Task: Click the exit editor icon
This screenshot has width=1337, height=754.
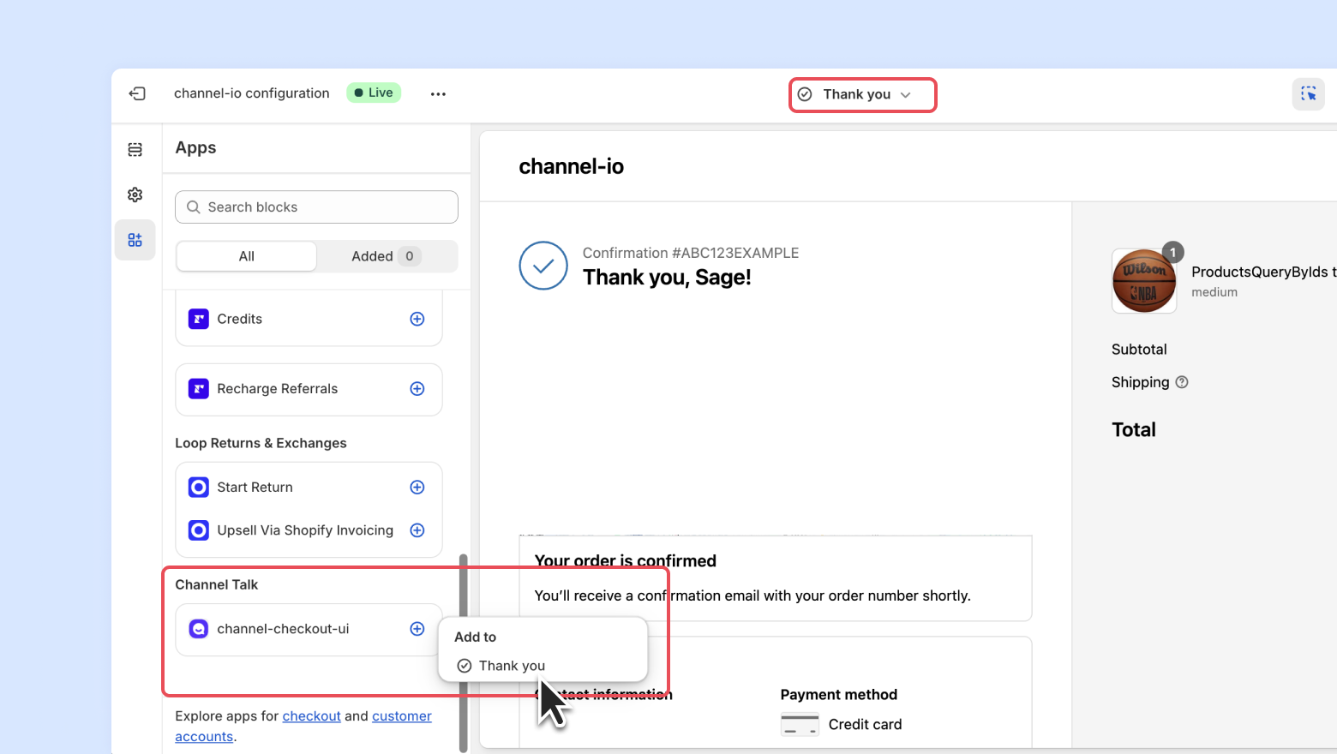Action: (137, 93)
